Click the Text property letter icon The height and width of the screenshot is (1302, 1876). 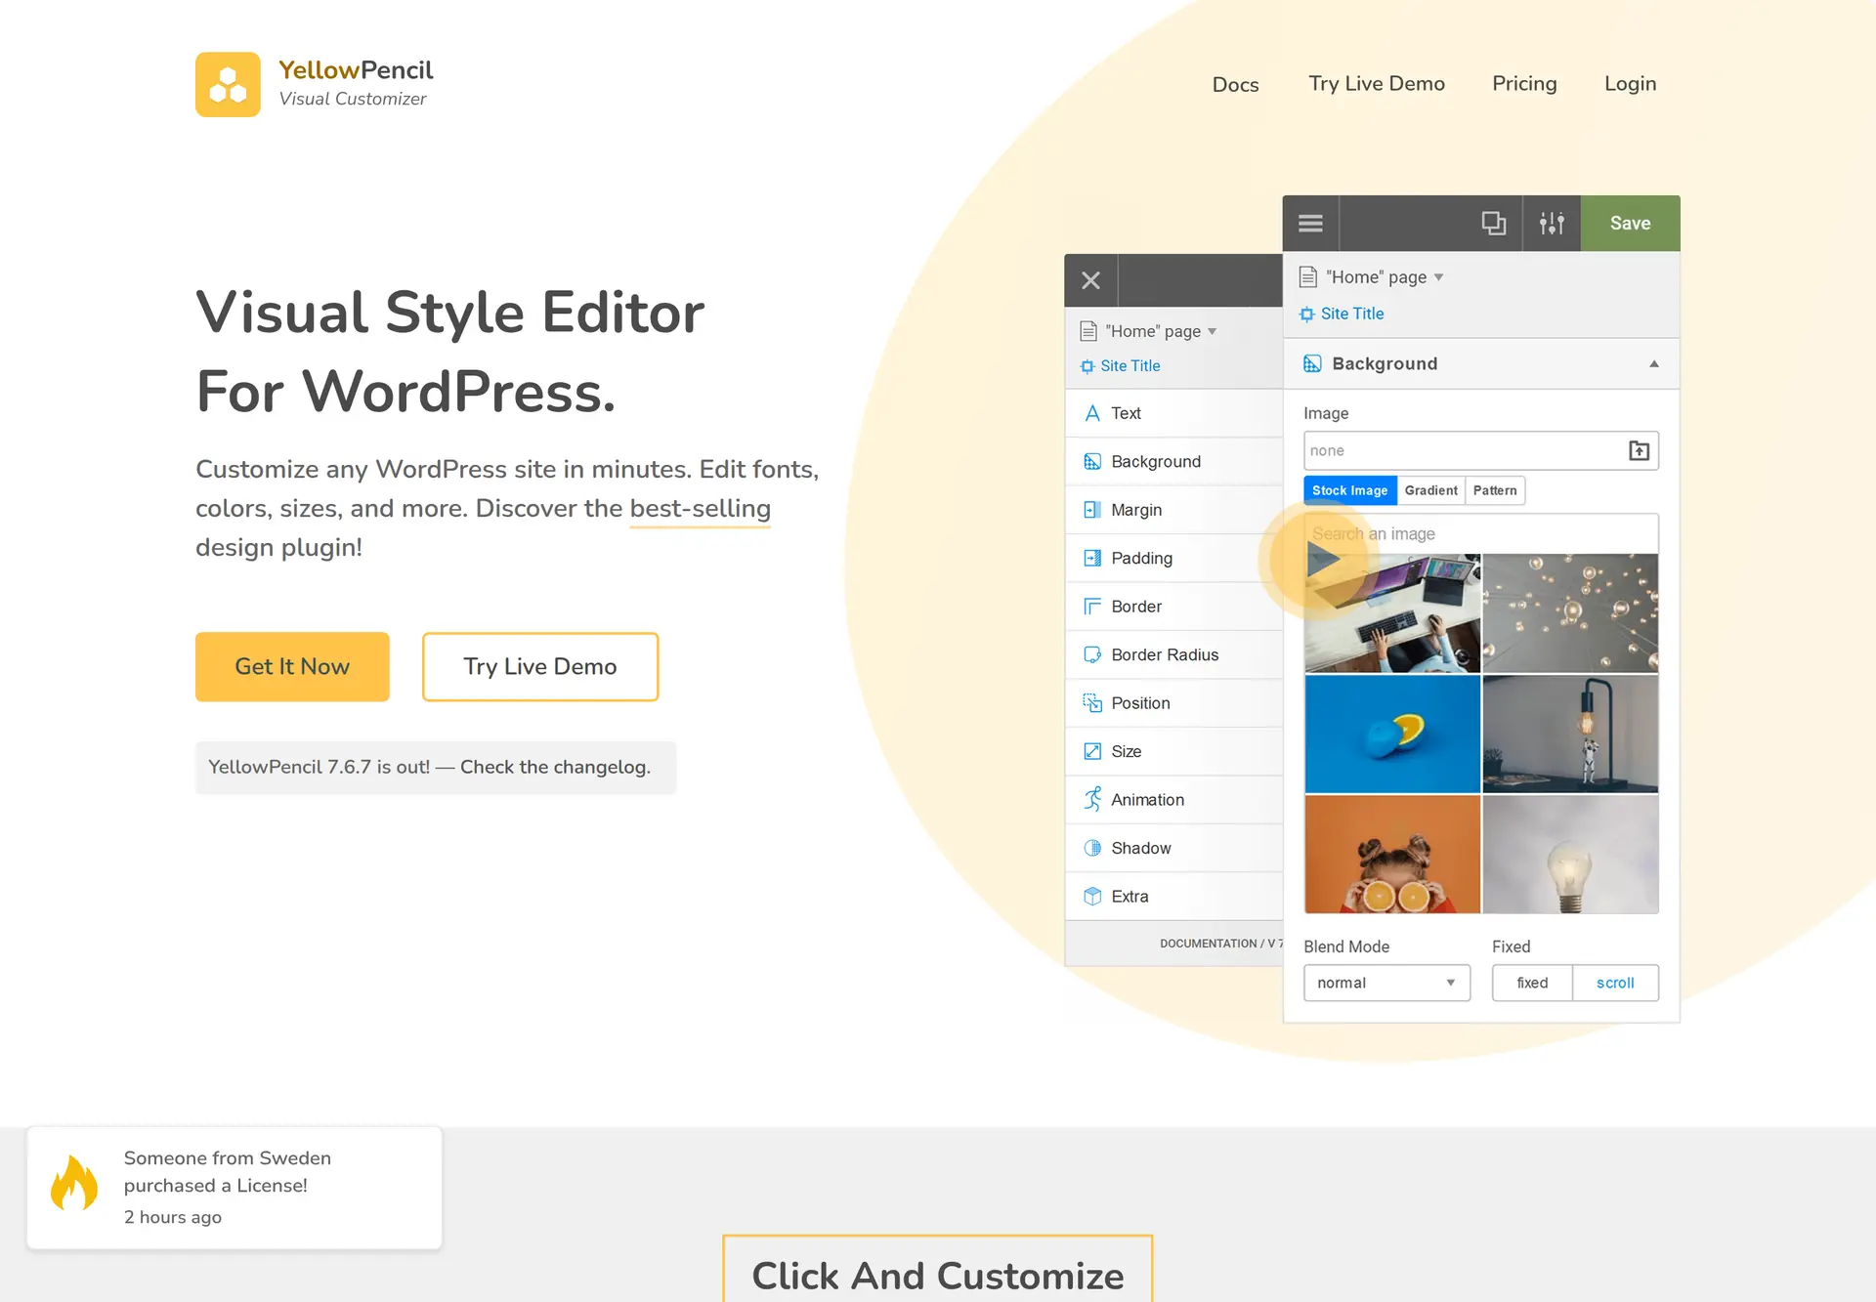1092,413
